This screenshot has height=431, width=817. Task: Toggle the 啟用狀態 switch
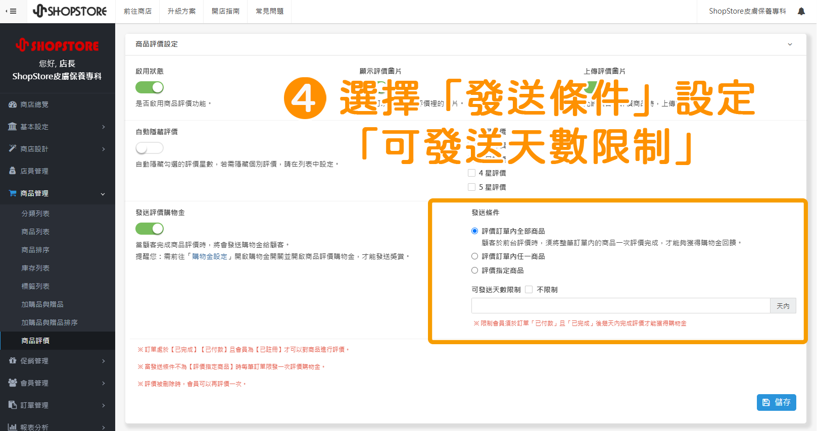pos(150,87)
